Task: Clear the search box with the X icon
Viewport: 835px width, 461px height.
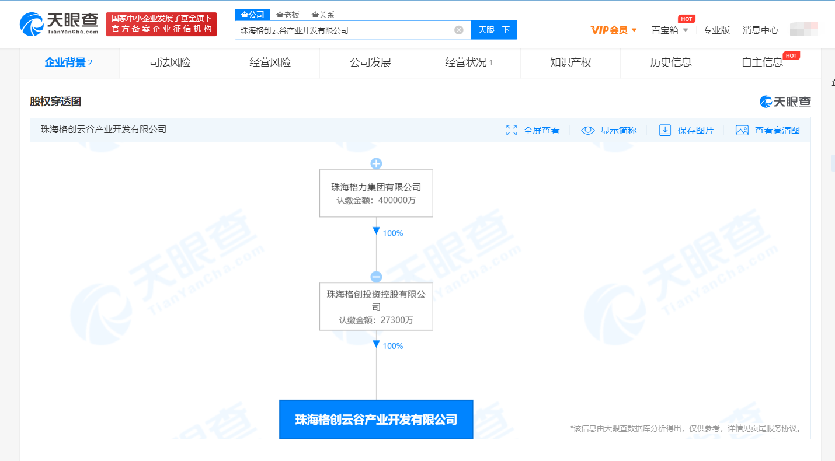Action: [x=458, y=30]
